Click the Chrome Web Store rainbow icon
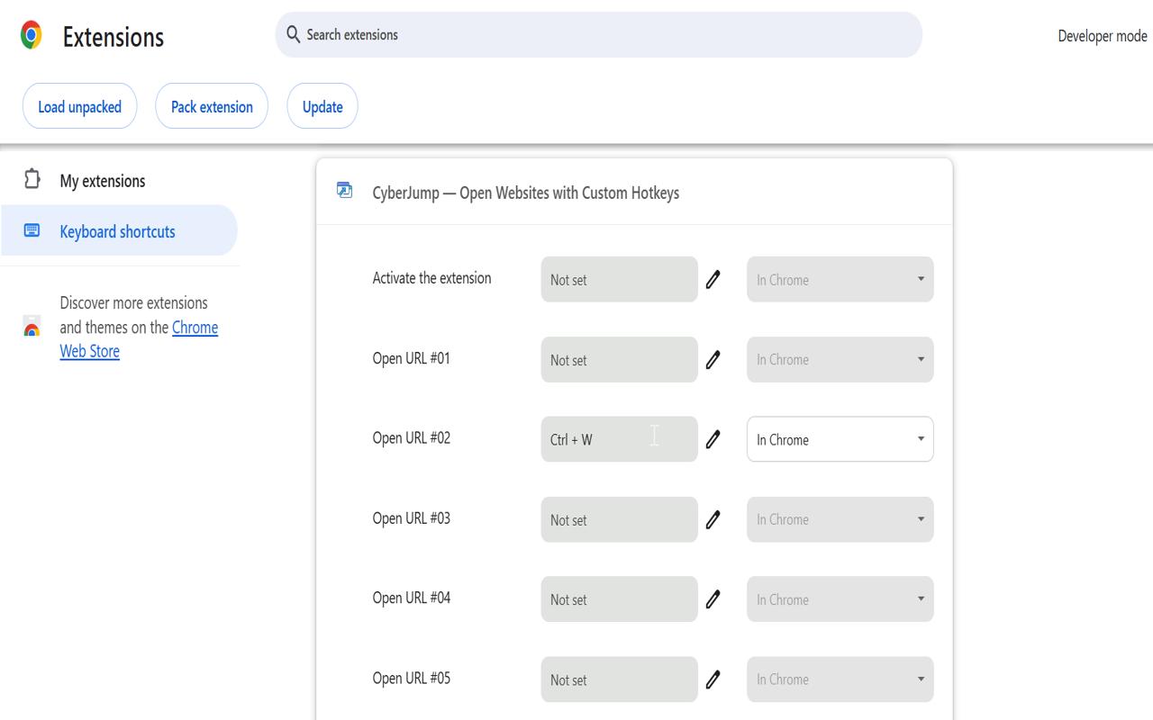1153x720 pixels. pos(32,326)
